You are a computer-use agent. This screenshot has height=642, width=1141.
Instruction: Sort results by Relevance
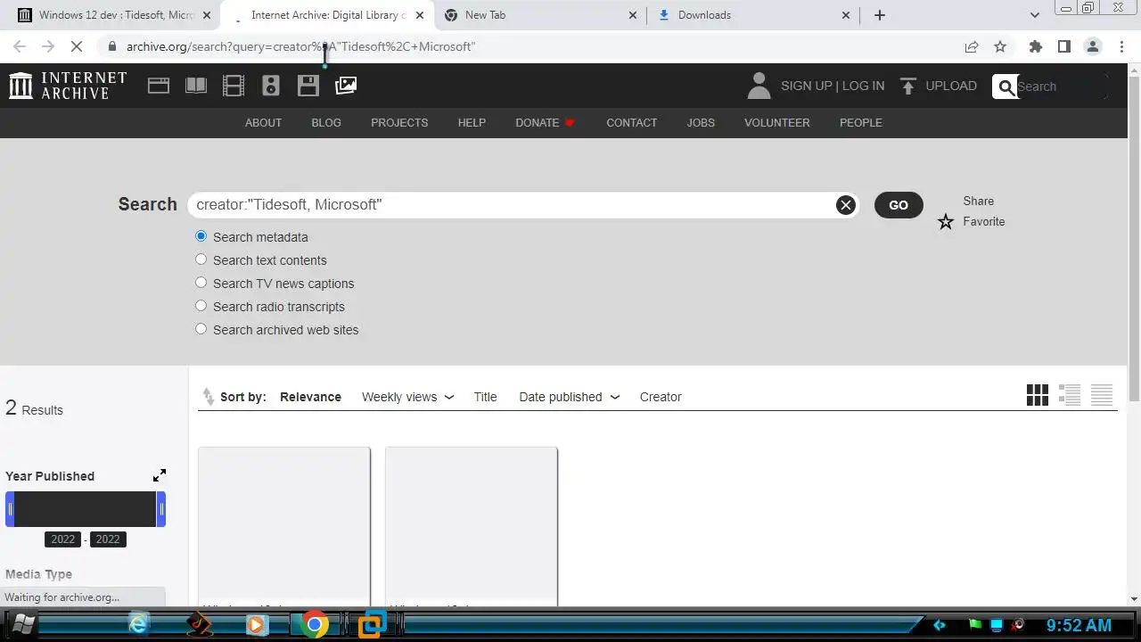point(310,397)
